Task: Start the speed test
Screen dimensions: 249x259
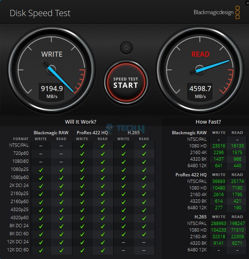Action: click(x=126, y=82)
